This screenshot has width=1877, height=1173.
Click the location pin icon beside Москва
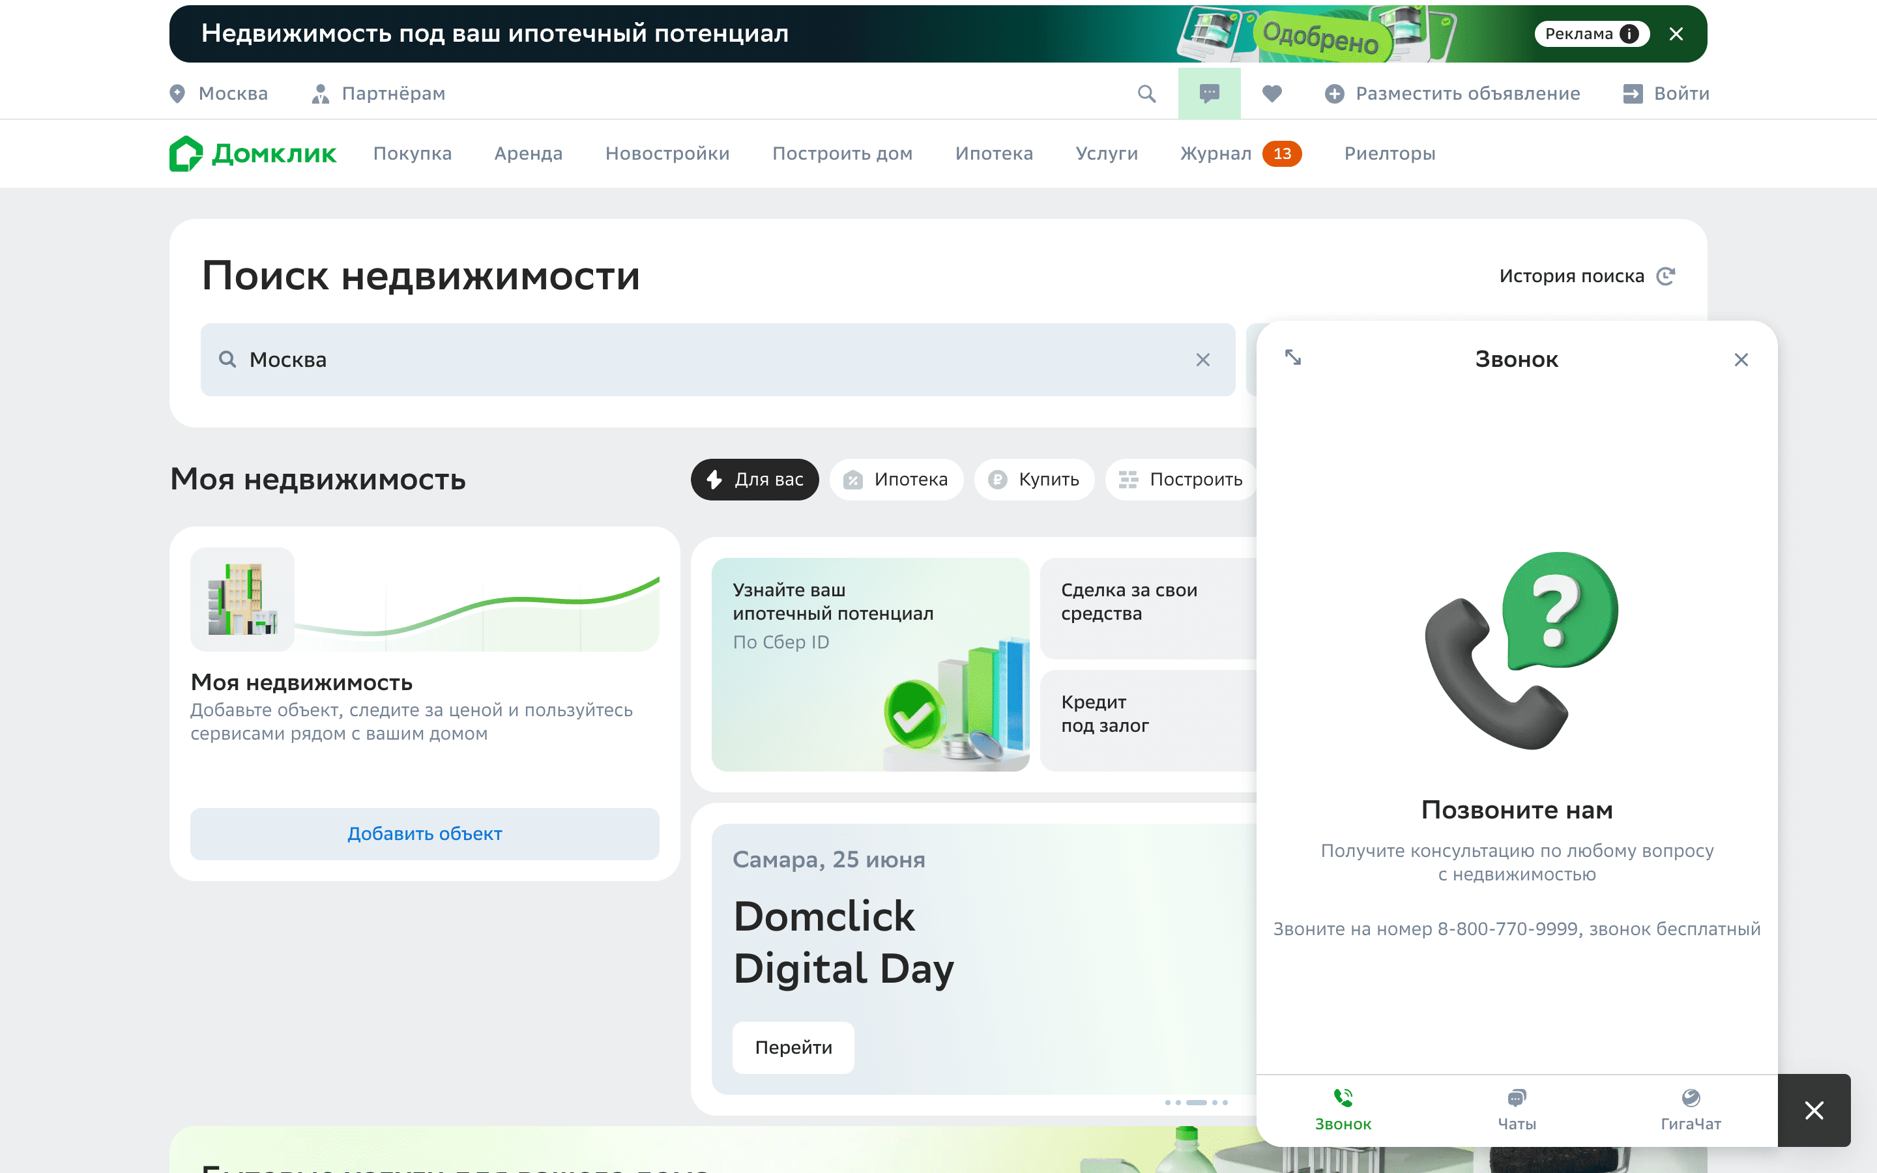(178, 94)
